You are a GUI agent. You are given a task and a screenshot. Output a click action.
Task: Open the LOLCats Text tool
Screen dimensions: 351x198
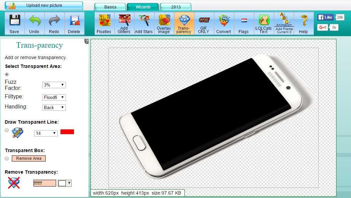tap(264, 23)
